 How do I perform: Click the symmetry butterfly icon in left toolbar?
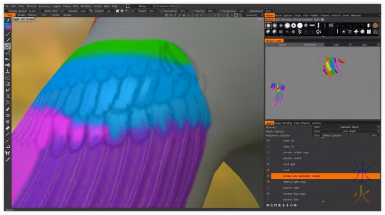pyautogui.click(x=8, y=153)
